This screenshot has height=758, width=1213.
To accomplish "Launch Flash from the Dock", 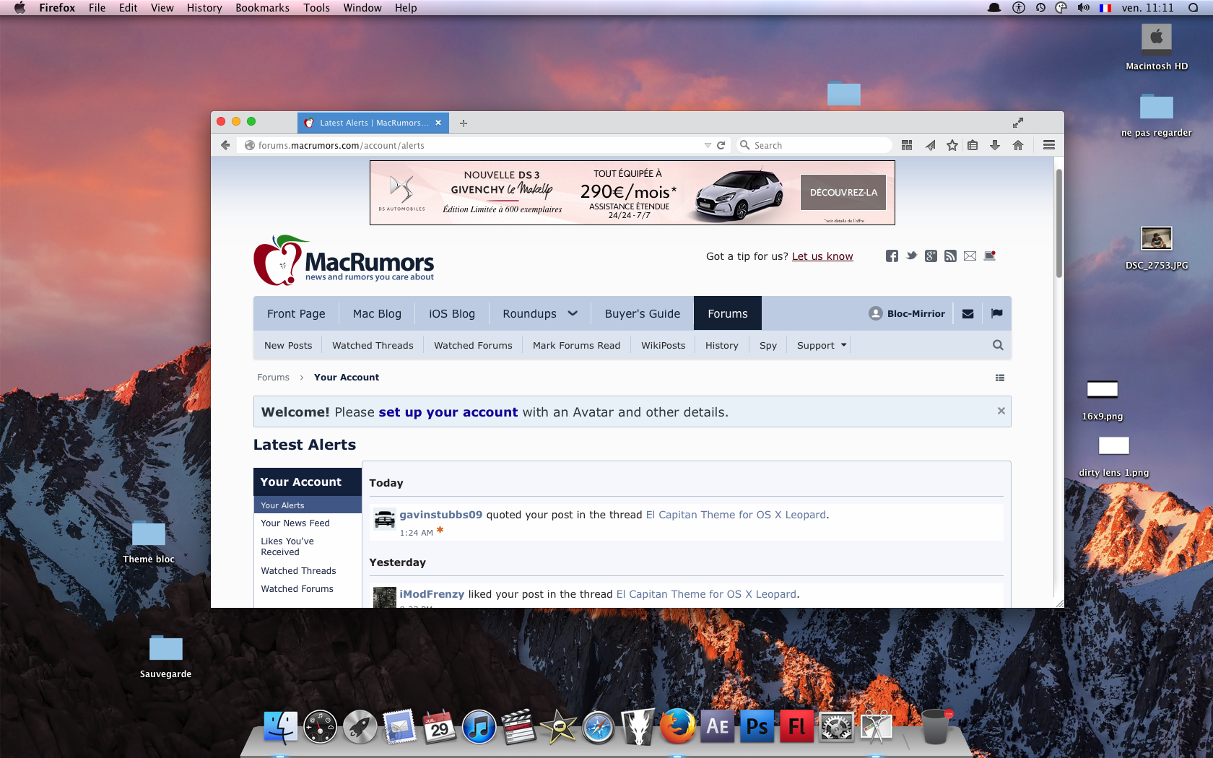I will 796,726.
